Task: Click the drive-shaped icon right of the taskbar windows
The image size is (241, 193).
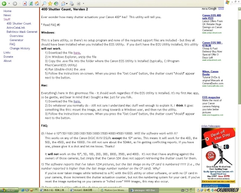Action: [183, 190]
